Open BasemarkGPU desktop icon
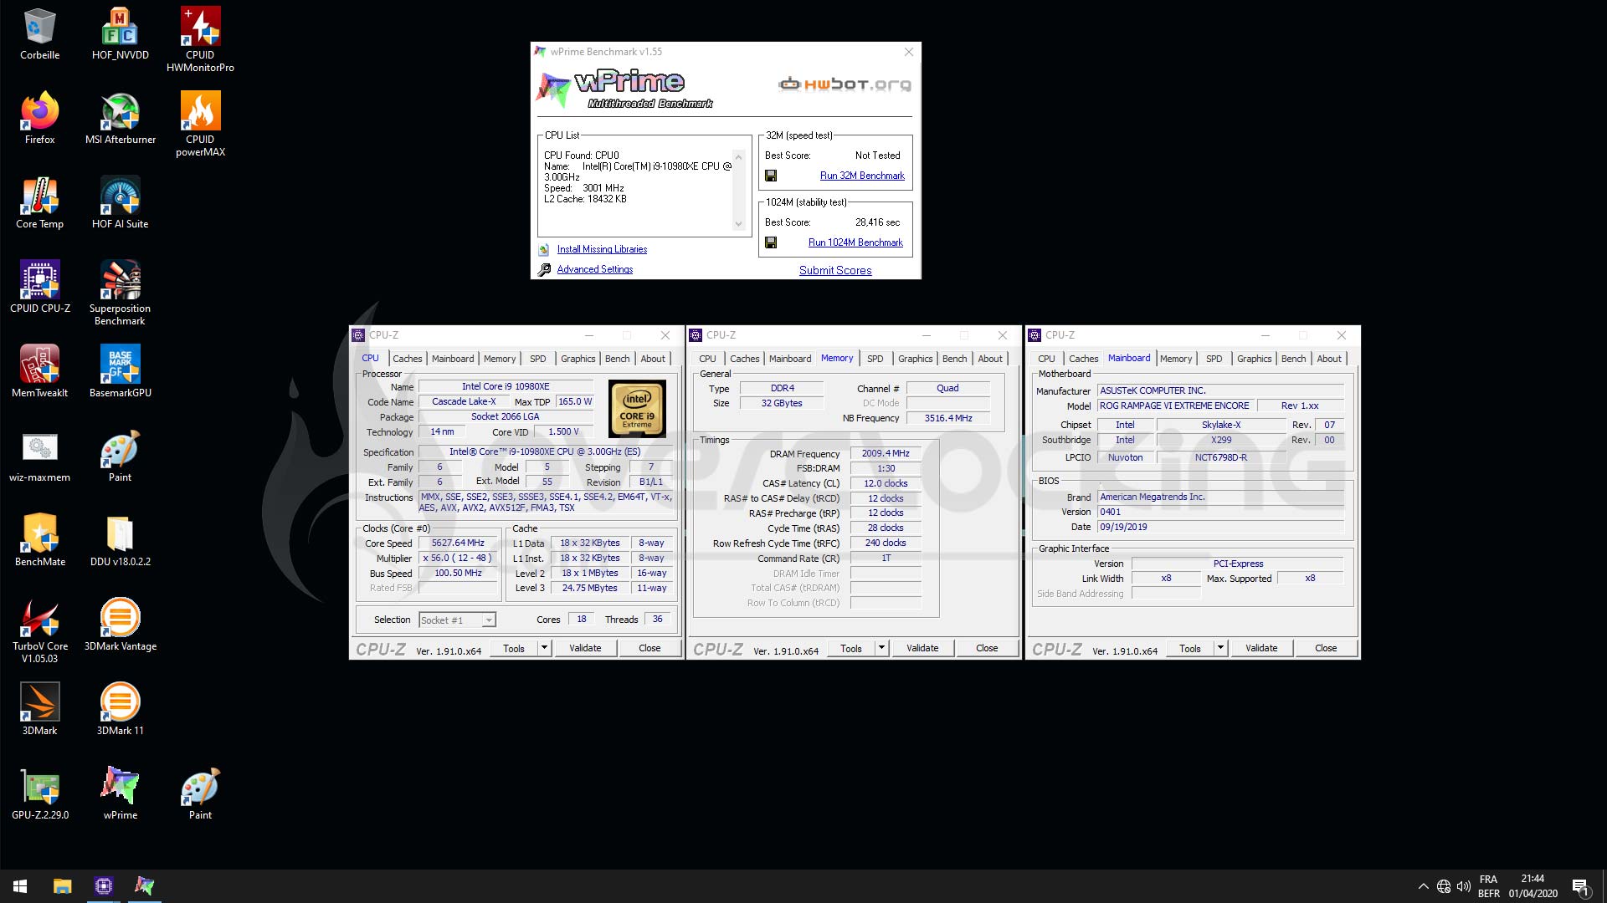This screenshot has width=1607, height=903. click(120, 372)
